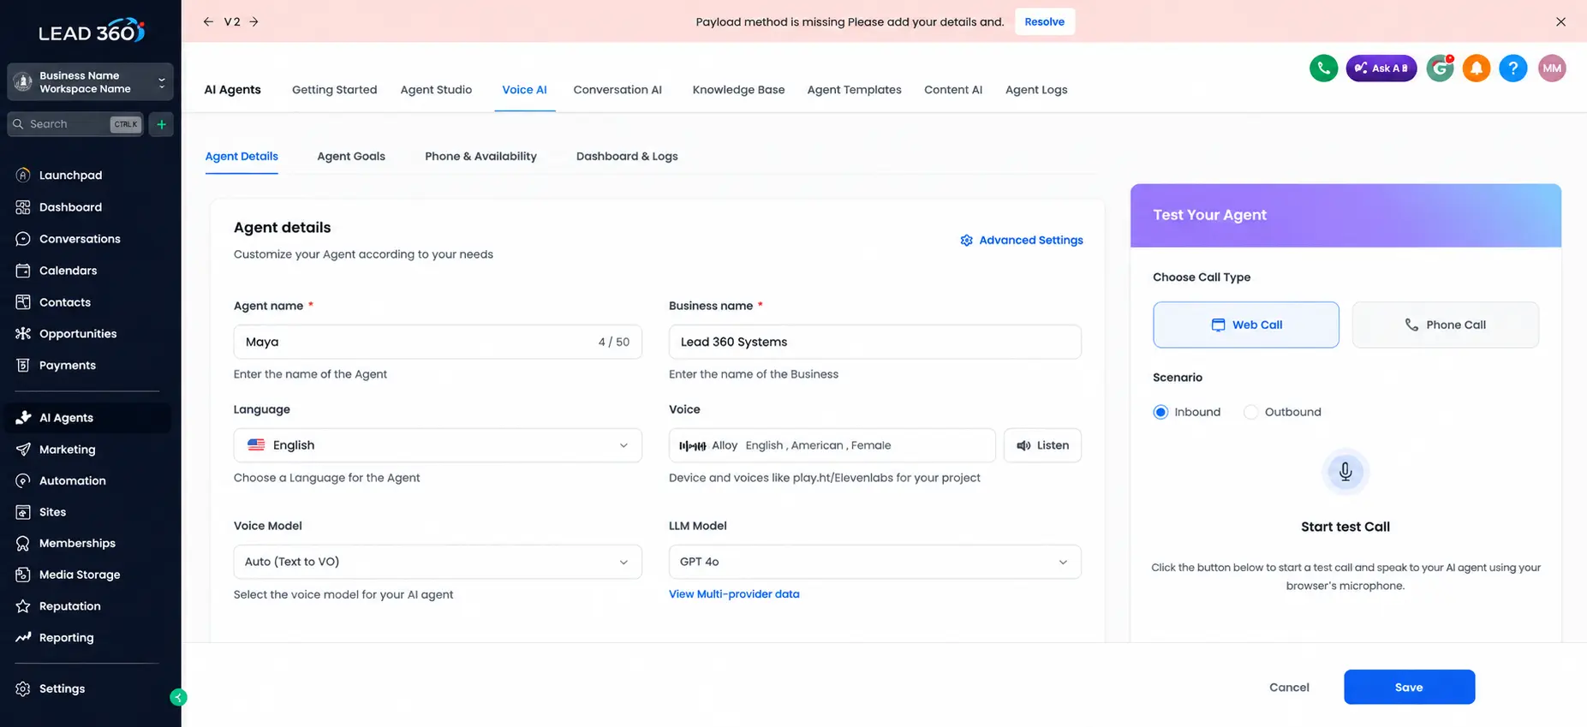
Task: Switch to Dashboard & Logs sub-tab
Action: [627, 157]
